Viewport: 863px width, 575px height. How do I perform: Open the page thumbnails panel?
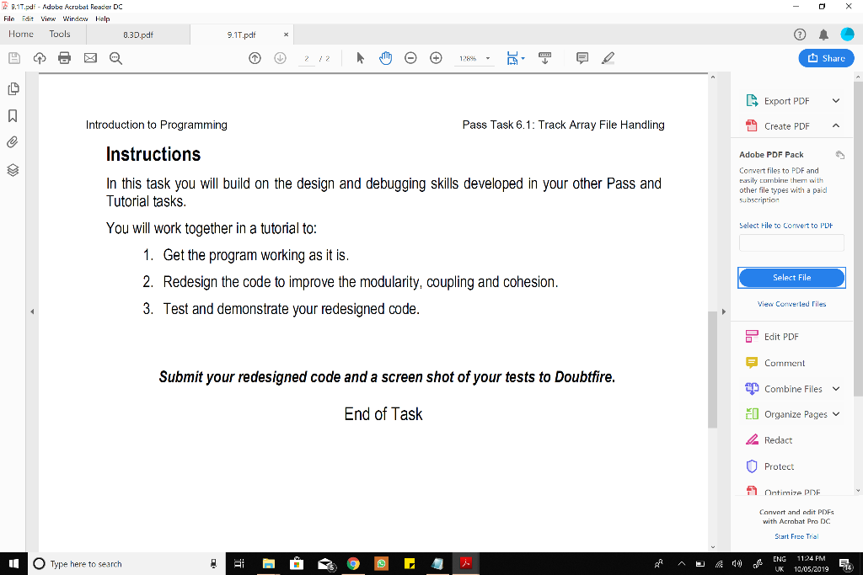pyautogui.click(x=13, y=89)
